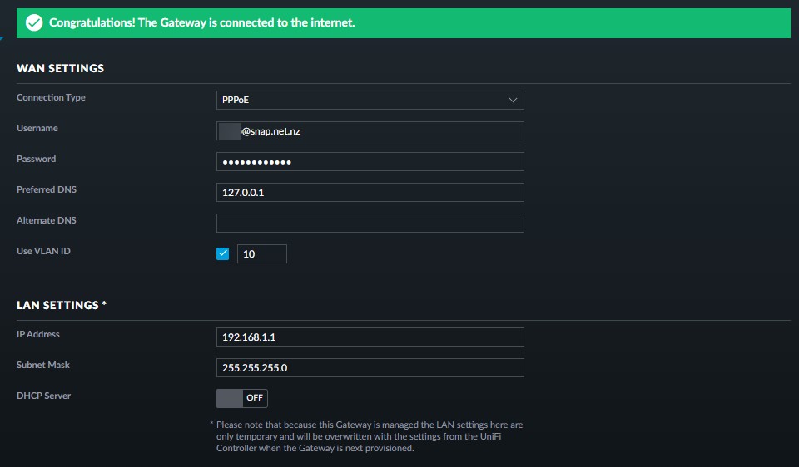799x467 pixels.
Task: Click into the masked Password field
Action: tap(370, 161)
